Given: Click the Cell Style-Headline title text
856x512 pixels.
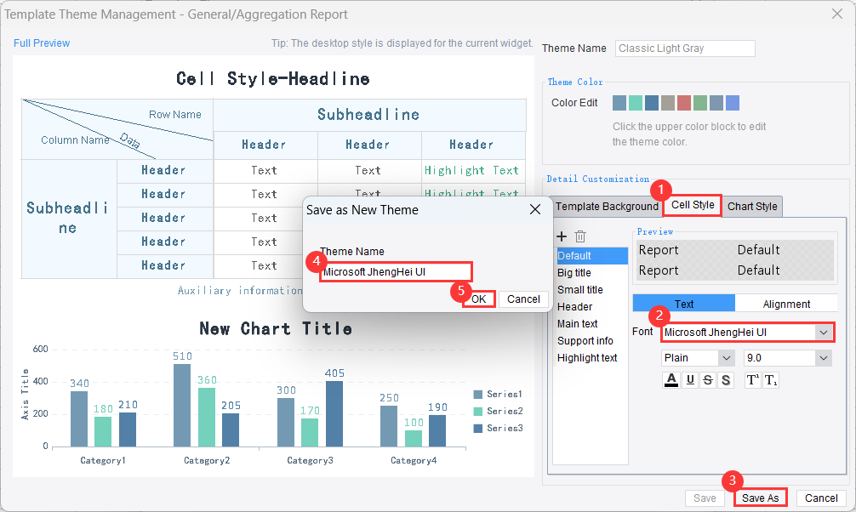Looking at the screenshot, I should (273, 78).
